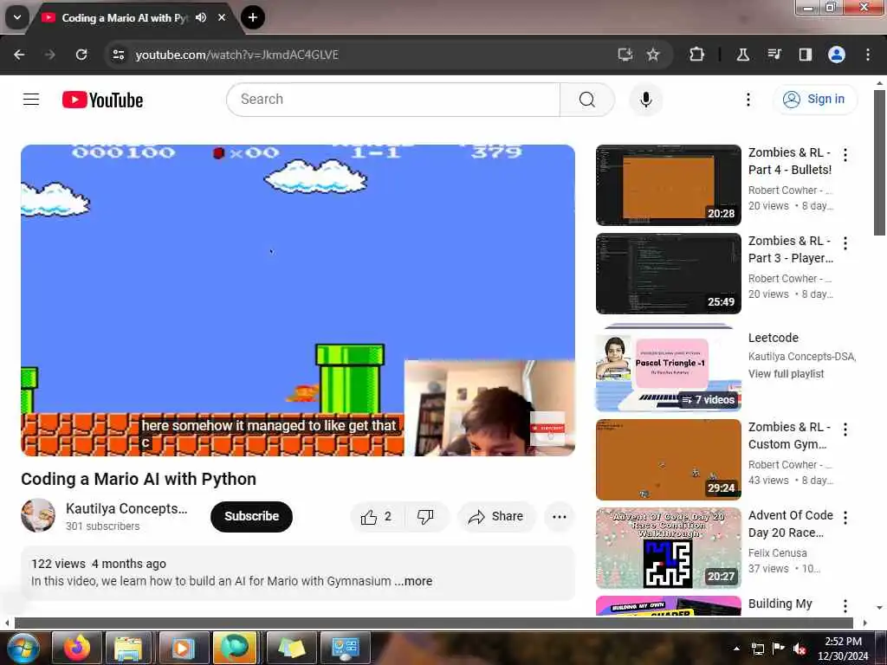The width and height of the screenshot is (887, 665).
Task: Go to YouTube home via logo
Action: click(102, 100)
